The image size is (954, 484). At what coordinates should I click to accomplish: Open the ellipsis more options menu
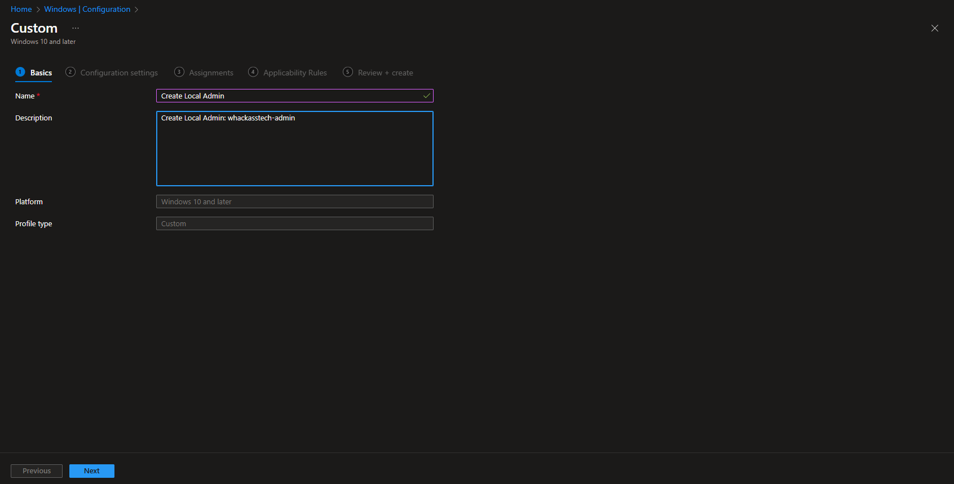point(76,28)
